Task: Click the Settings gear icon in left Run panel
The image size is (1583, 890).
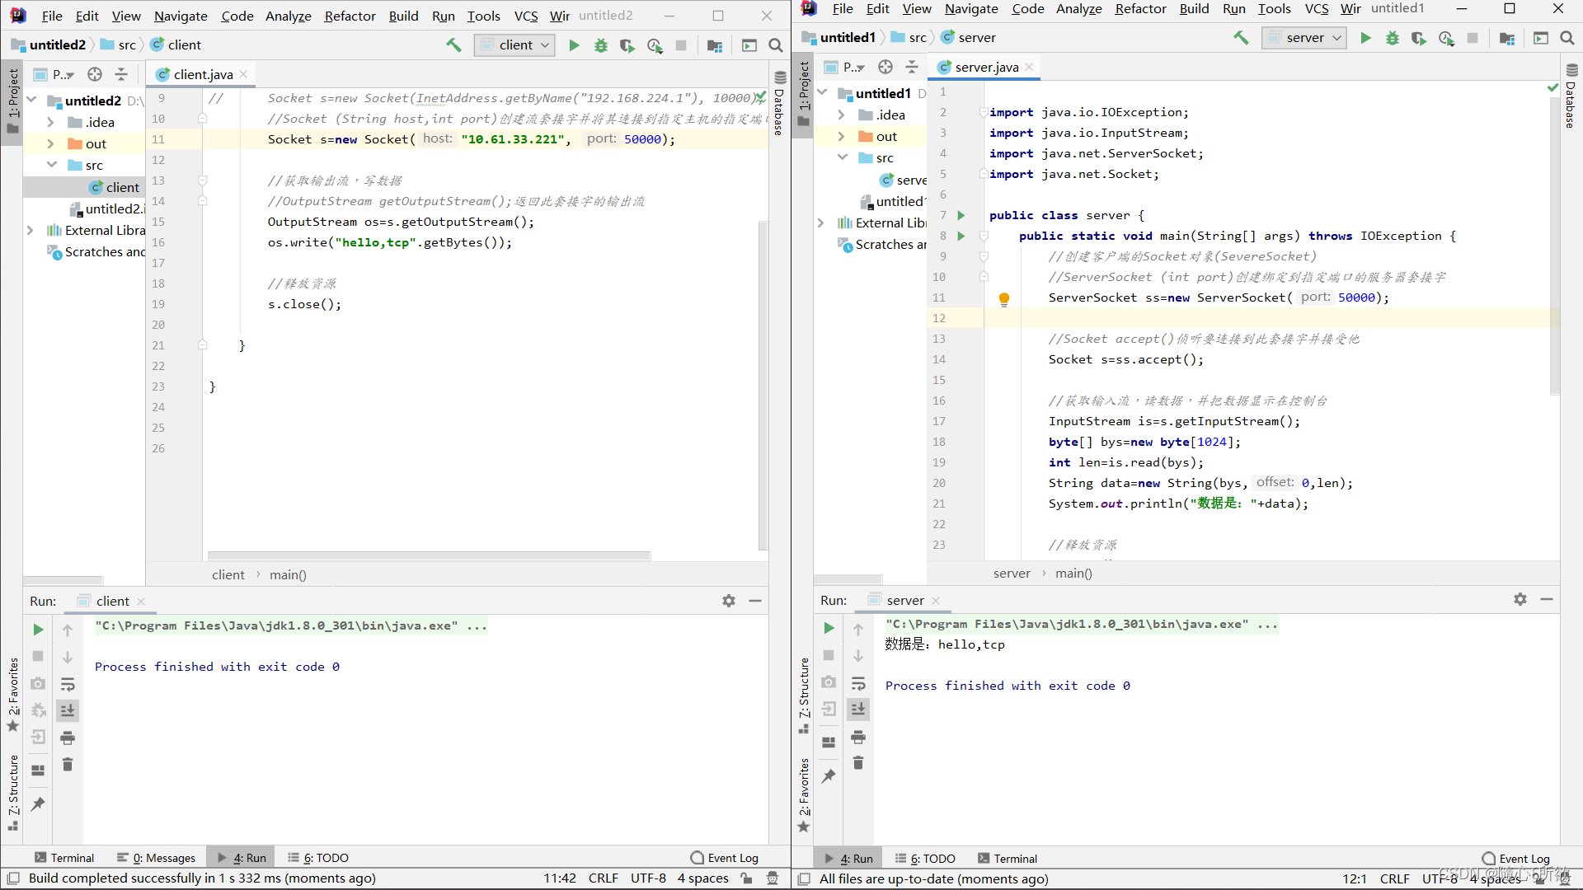Action: [729, 600]
